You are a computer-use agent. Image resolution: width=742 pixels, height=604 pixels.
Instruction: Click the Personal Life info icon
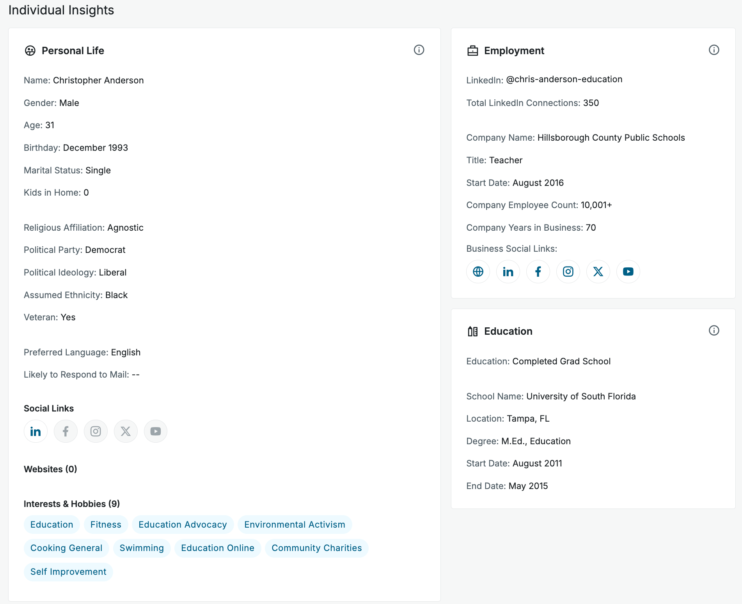coord(419,50)
